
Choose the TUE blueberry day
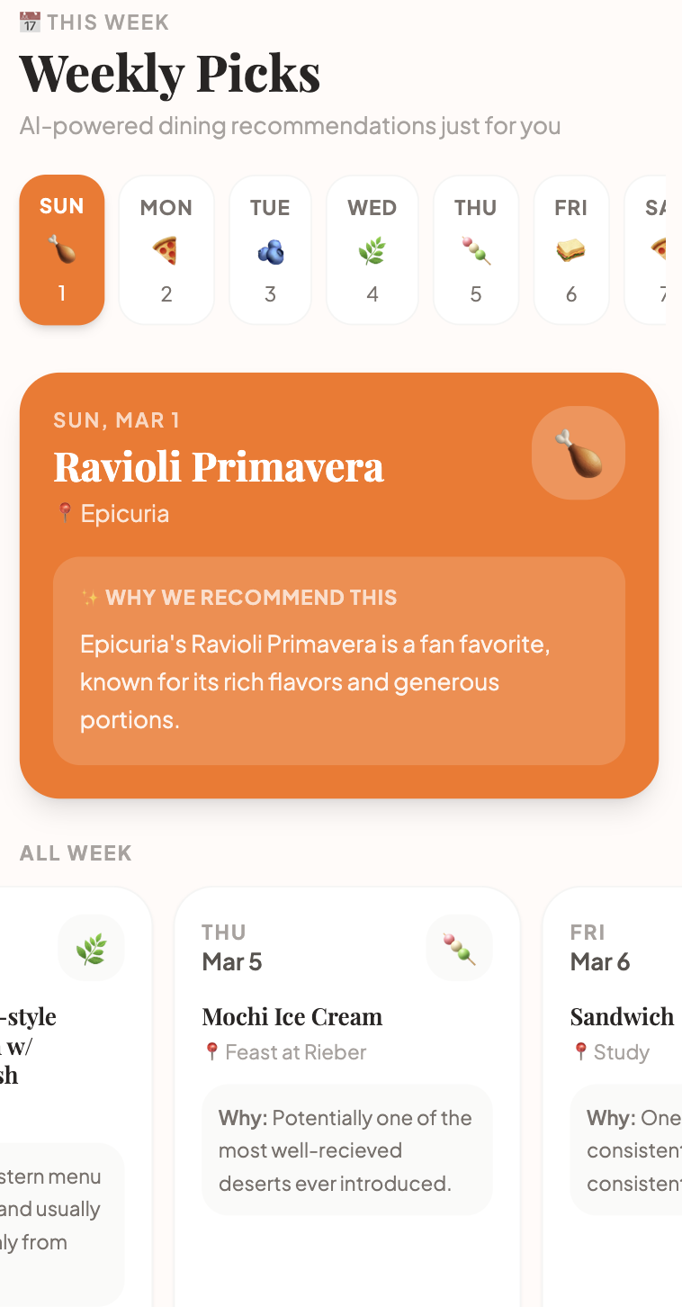[x=270, y=249]
